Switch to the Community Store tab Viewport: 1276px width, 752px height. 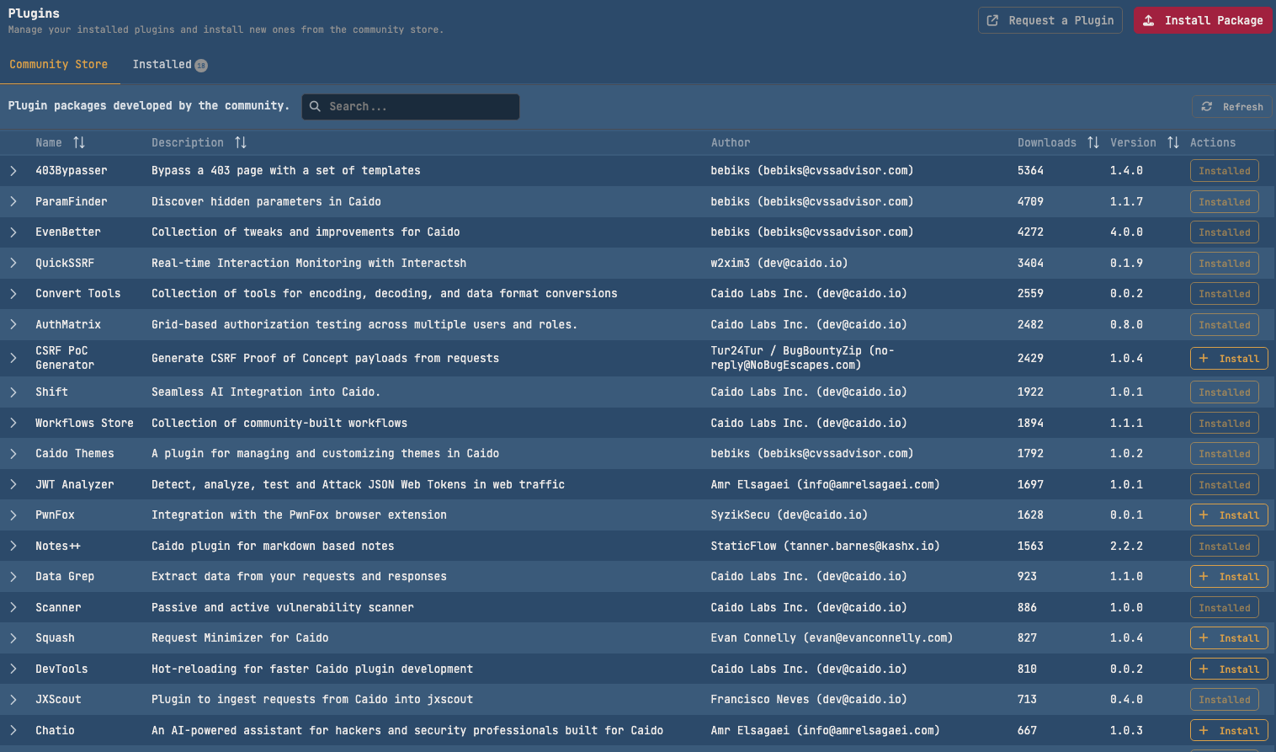59,64
